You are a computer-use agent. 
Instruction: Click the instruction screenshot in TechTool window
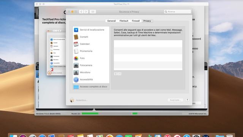(x=56, y=53)
